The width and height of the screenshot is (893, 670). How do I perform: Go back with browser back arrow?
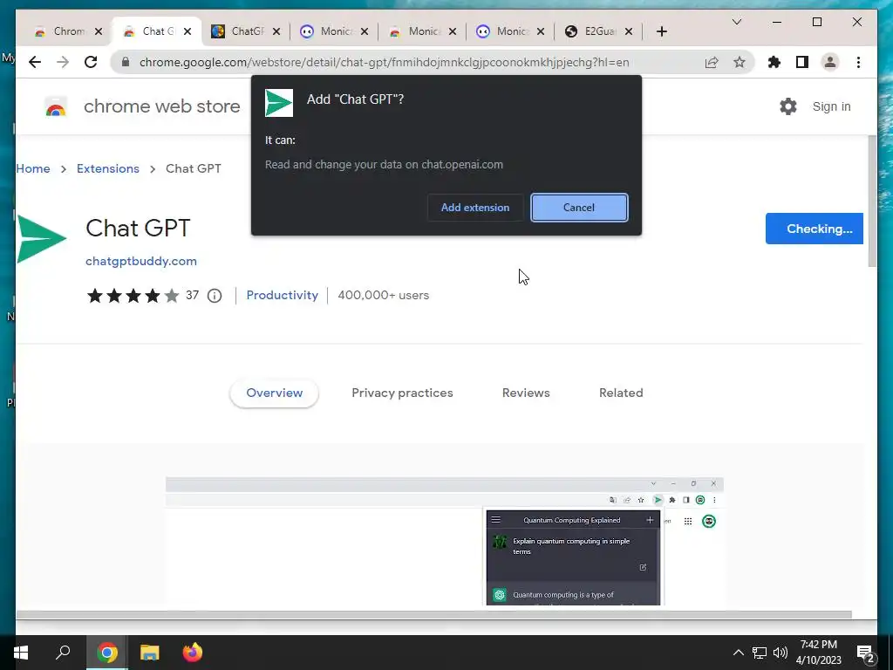(x=35, y=62)
